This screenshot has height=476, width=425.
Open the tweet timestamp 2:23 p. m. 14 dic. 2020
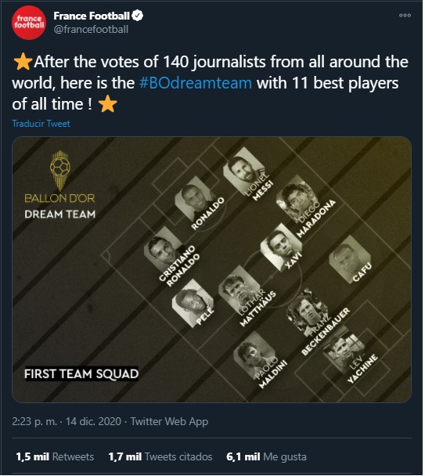click(67, 422)
